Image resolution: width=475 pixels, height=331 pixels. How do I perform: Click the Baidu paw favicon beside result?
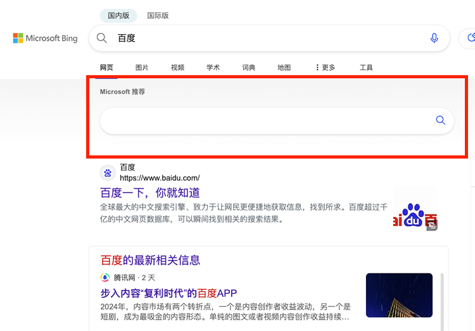(x=107, y=172)
